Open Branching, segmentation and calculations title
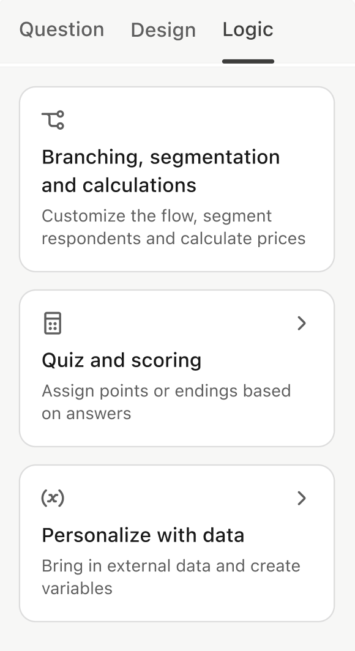The height and width of the screenshot is (651, 355). tap(161, 171)
